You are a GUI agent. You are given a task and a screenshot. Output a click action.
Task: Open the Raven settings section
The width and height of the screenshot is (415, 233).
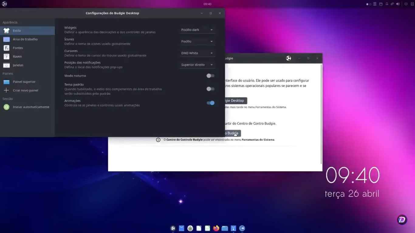pyautogui.click(x=17, y=56)
